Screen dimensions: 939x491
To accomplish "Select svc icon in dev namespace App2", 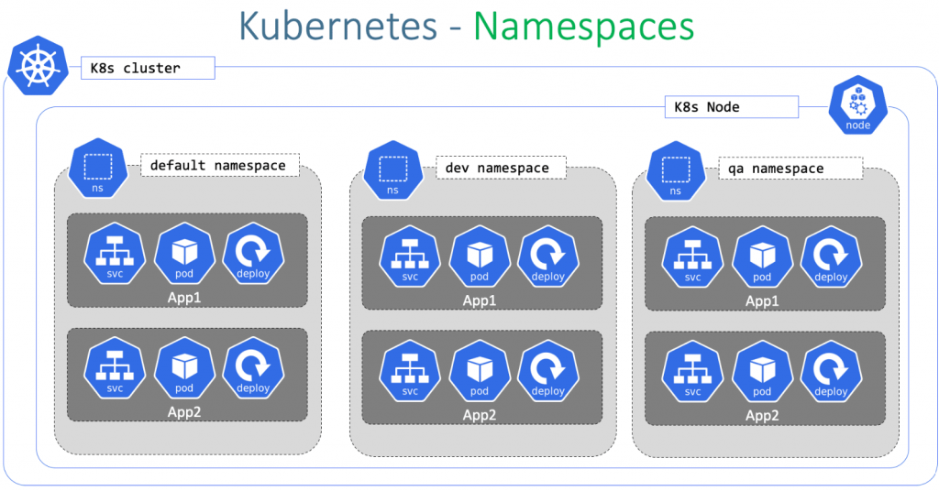I will pos(410,371).
